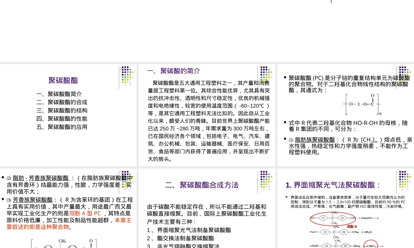
Task: Click the polycarbonate general formula -O-R-O-C- diagram
Action: point(362,104)
